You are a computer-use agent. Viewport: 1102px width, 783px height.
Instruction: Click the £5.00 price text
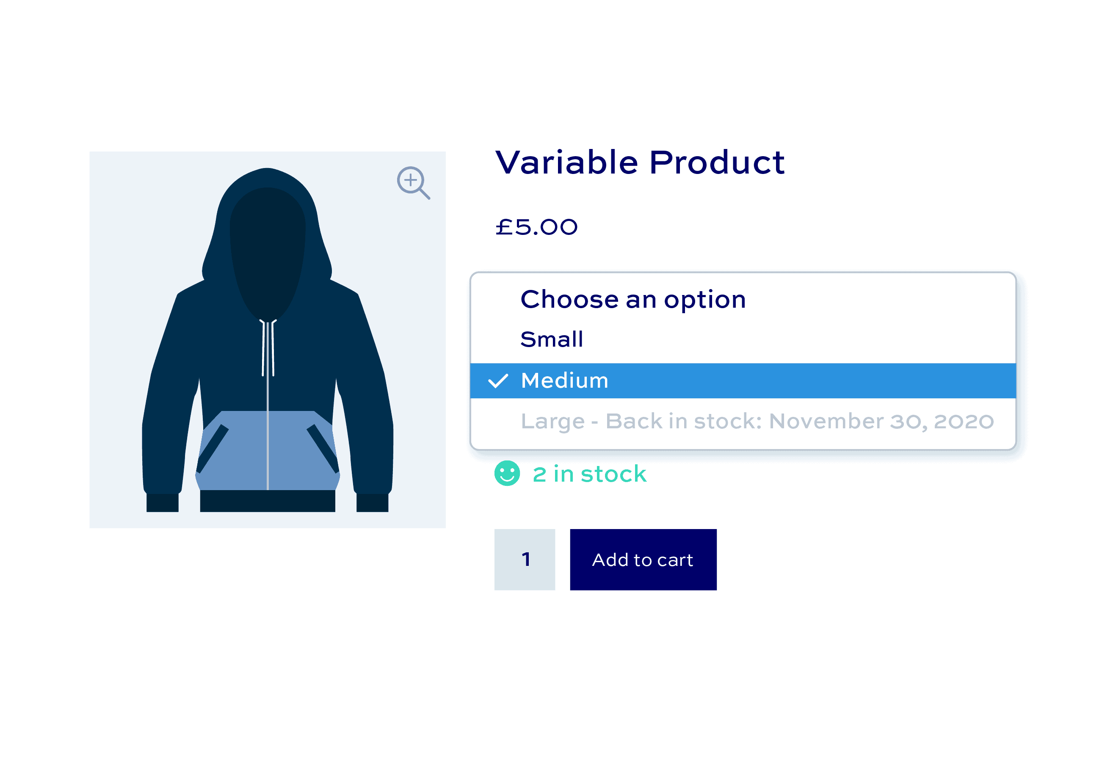536,226
